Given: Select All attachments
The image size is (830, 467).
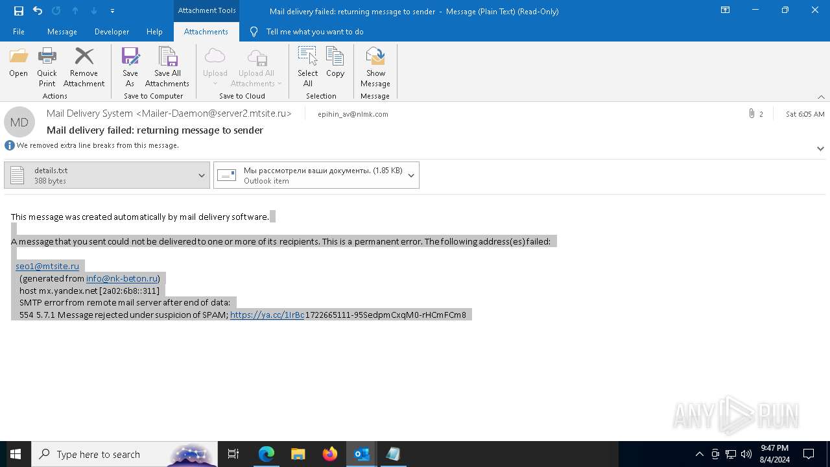Looking at the screenshot, I should (308, 67).
